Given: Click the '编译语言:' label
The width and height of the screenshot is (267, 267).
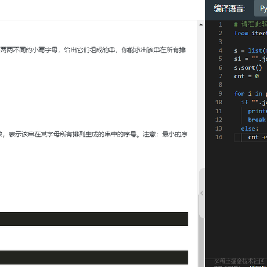Looking at the screenshot, I should click(229, 9).
